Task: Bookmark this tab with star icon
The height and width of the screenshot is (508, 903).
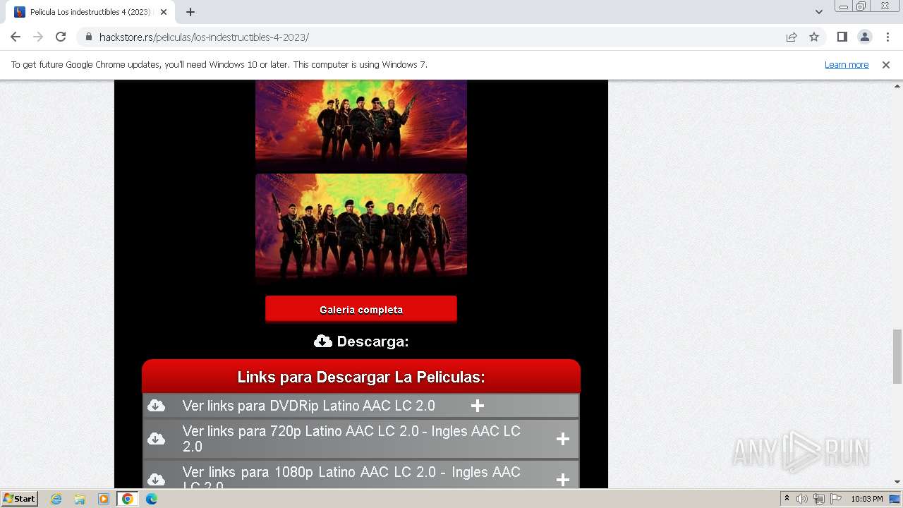Action: pyautogui.click(x=814, y=37)
